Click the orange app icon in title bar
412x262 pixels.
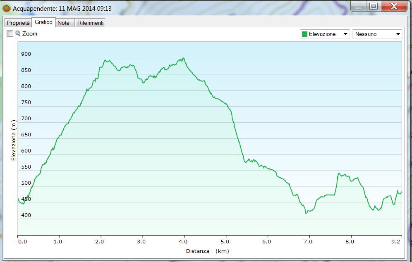click(7, 8)
